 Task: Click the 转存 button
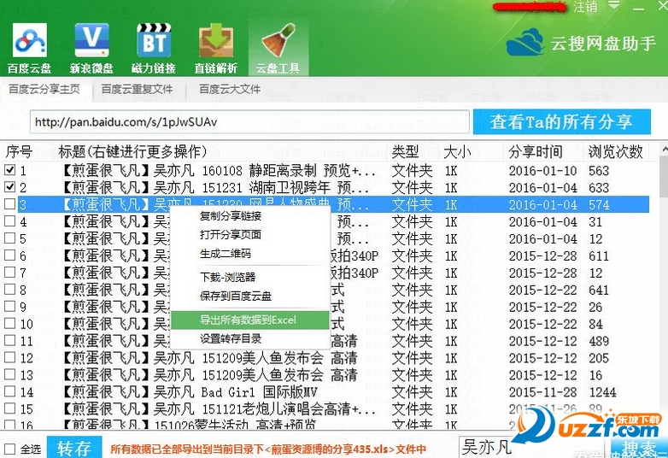(74, 448)
